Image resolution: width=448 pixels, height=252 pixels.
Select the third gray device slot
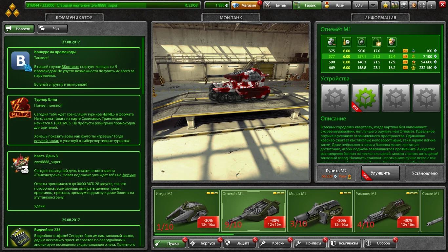coord(396,98)
